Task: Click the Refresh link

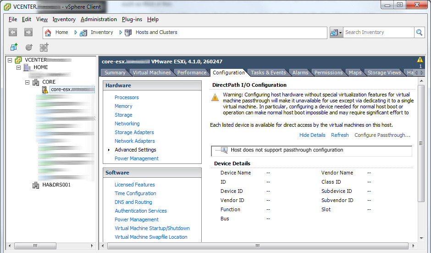Action: 340,135
